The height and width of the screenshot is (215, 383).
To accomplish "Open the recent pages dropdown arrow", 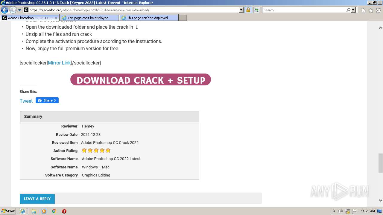I will pos(19,10).
